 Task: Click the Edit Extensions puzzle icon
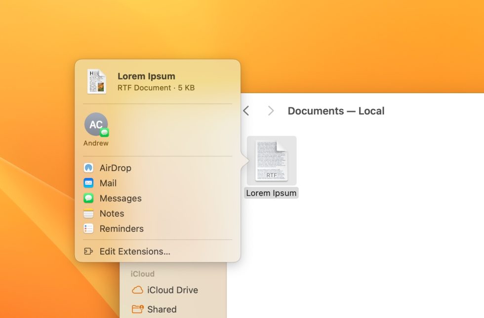pyautogui.click(x=88, y=251)
